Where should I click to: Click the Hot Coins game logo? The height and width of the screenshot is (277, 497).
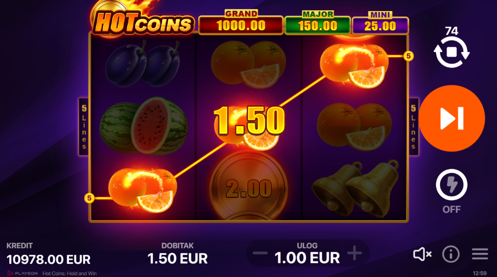[143, 22]
